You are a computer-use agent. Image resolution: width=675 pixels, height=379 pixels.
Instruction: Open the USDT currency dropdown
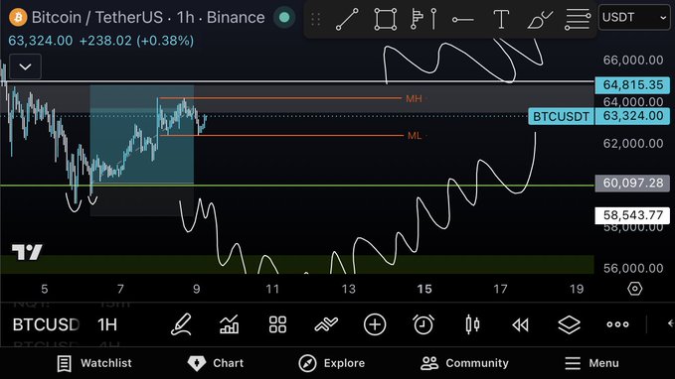point(634,17)
